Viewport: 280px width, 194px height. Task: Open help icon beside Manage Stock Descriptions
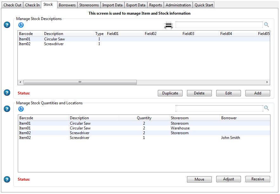(x=7, y=25)
